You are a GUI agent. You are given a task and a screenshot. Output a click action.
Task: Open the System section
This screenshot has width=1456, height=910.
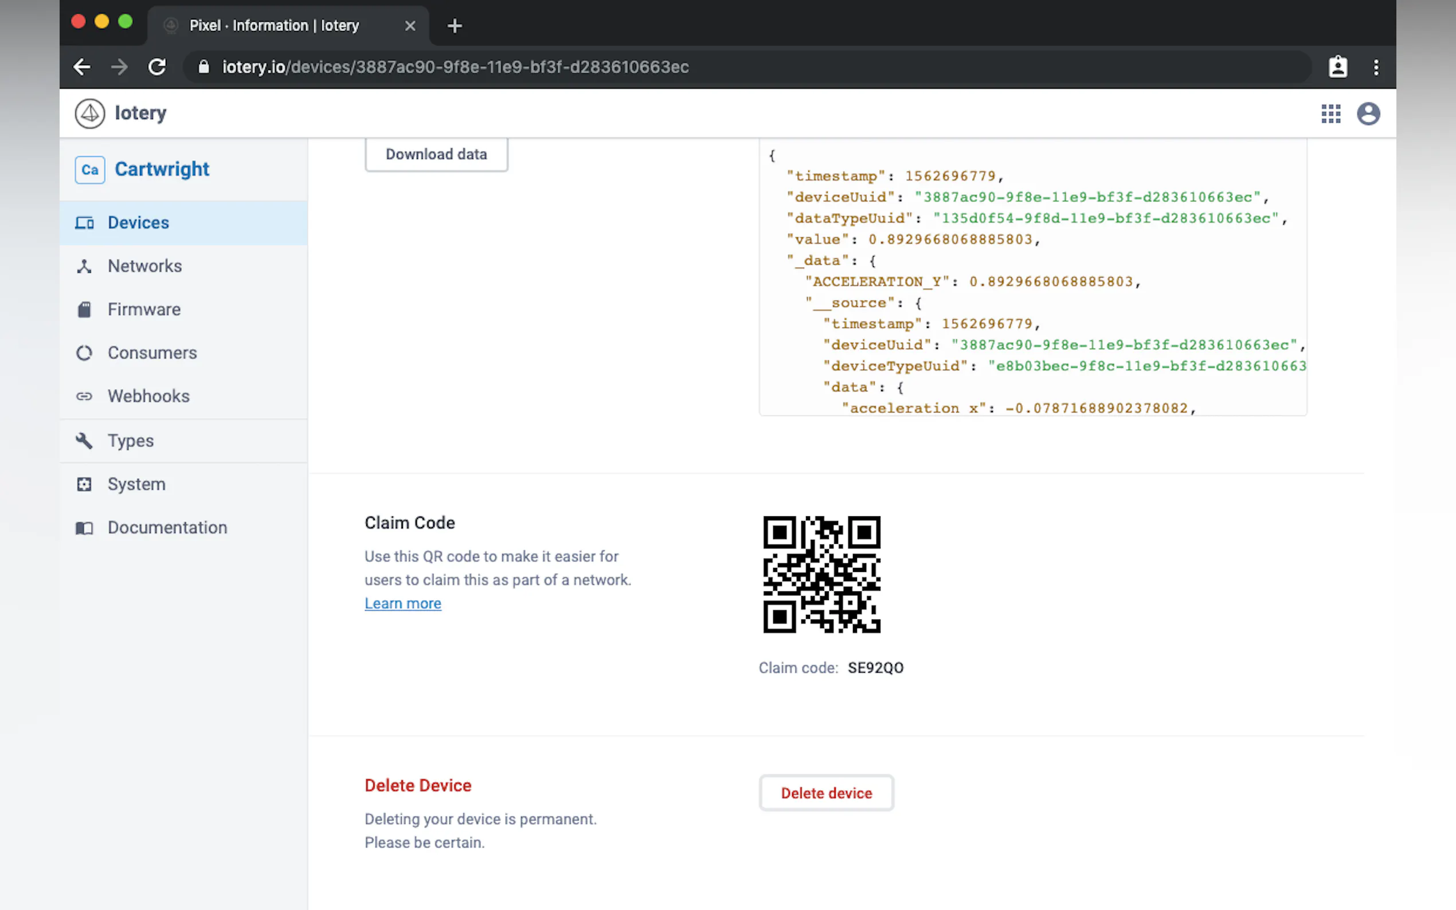(x=183, y=484)
